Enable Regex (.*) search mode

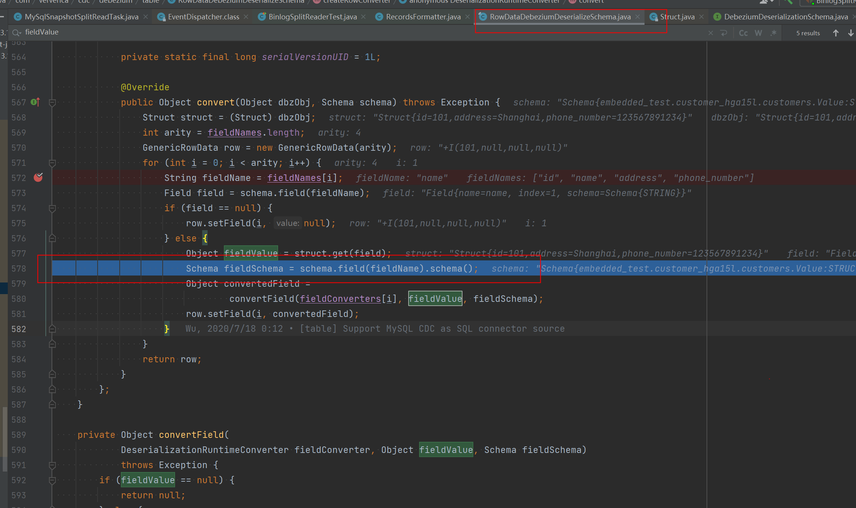(x=773, y=33)
